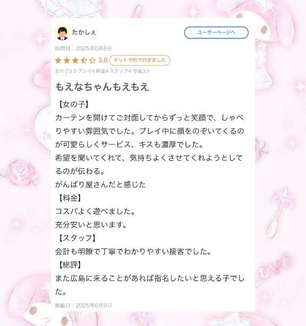
Task: Open the ユーザーページへ button
Action: click(216, 32)
